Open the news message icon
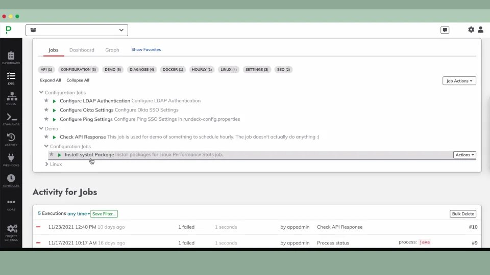Screen dimensions: 490x275 click(x=445, y=30)
